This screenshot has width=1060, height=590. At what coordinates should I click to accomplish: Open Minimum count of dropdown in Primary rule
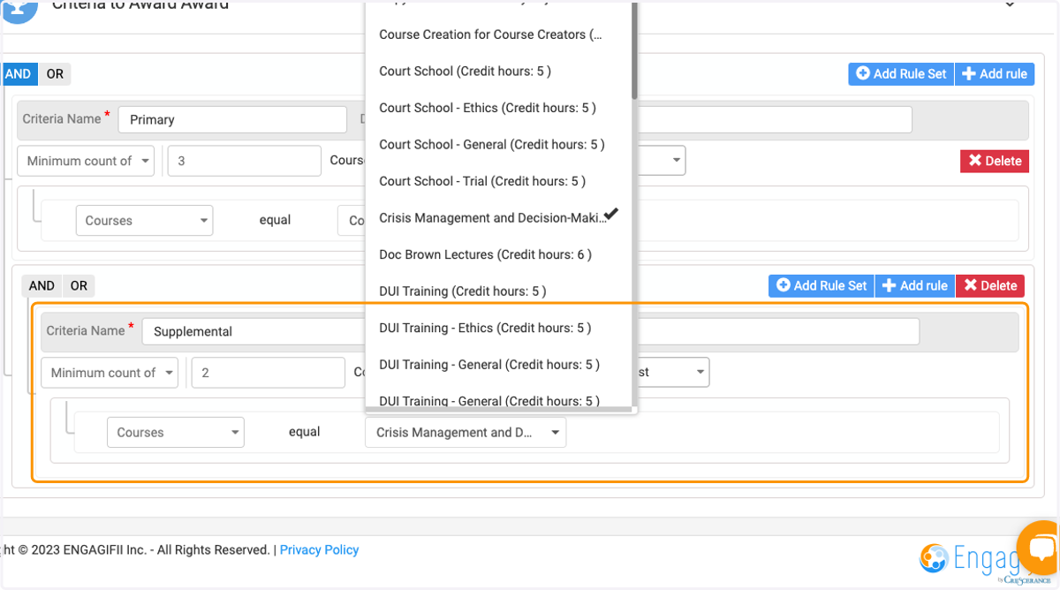click(86, 161)
